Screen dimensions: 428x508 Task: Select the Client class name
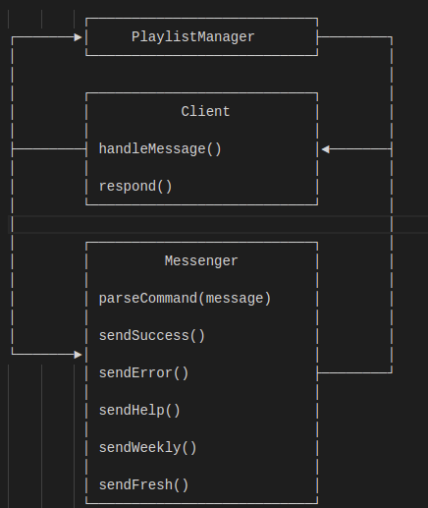point(205,112)
